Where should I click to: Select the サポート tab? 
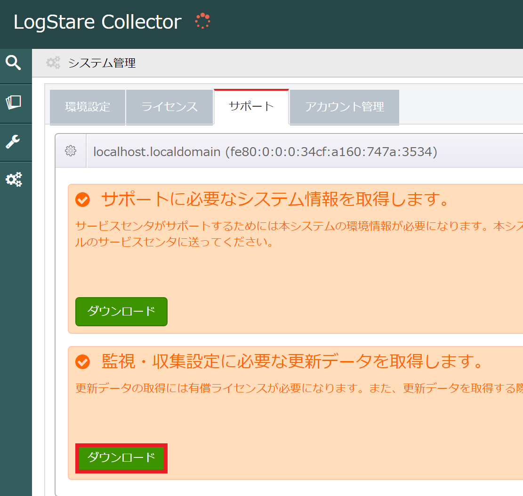tap(251, 107)
